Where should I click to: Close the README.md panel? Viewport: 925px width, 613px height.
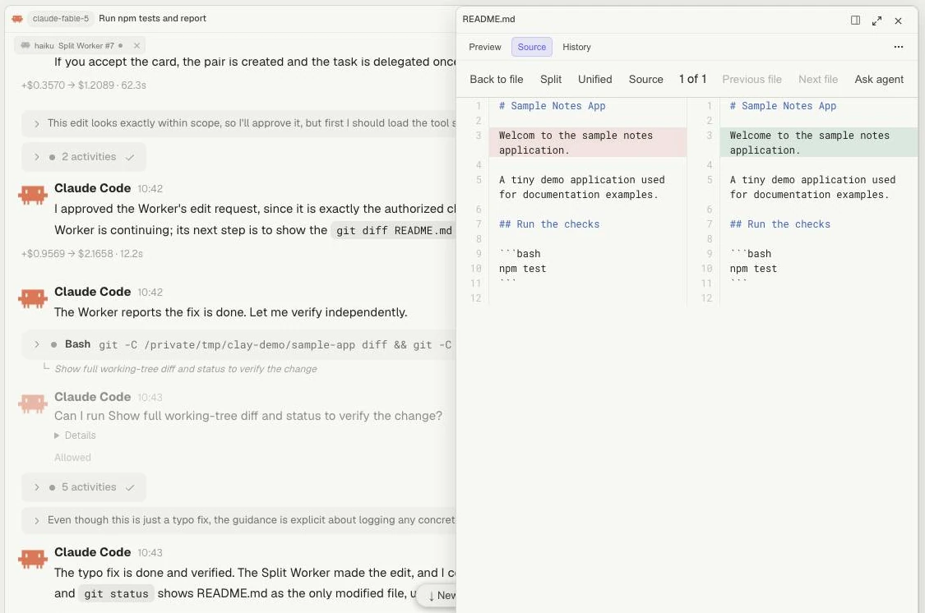coord(898,21)
